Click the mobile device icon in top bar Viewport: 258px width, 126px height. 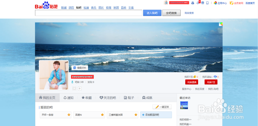207,3
